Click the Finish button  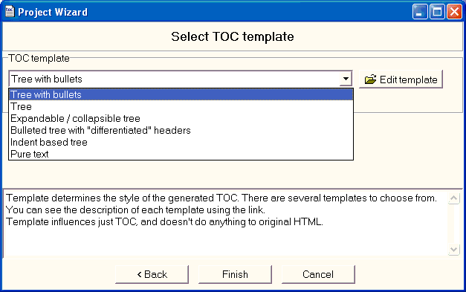[235, 274]
